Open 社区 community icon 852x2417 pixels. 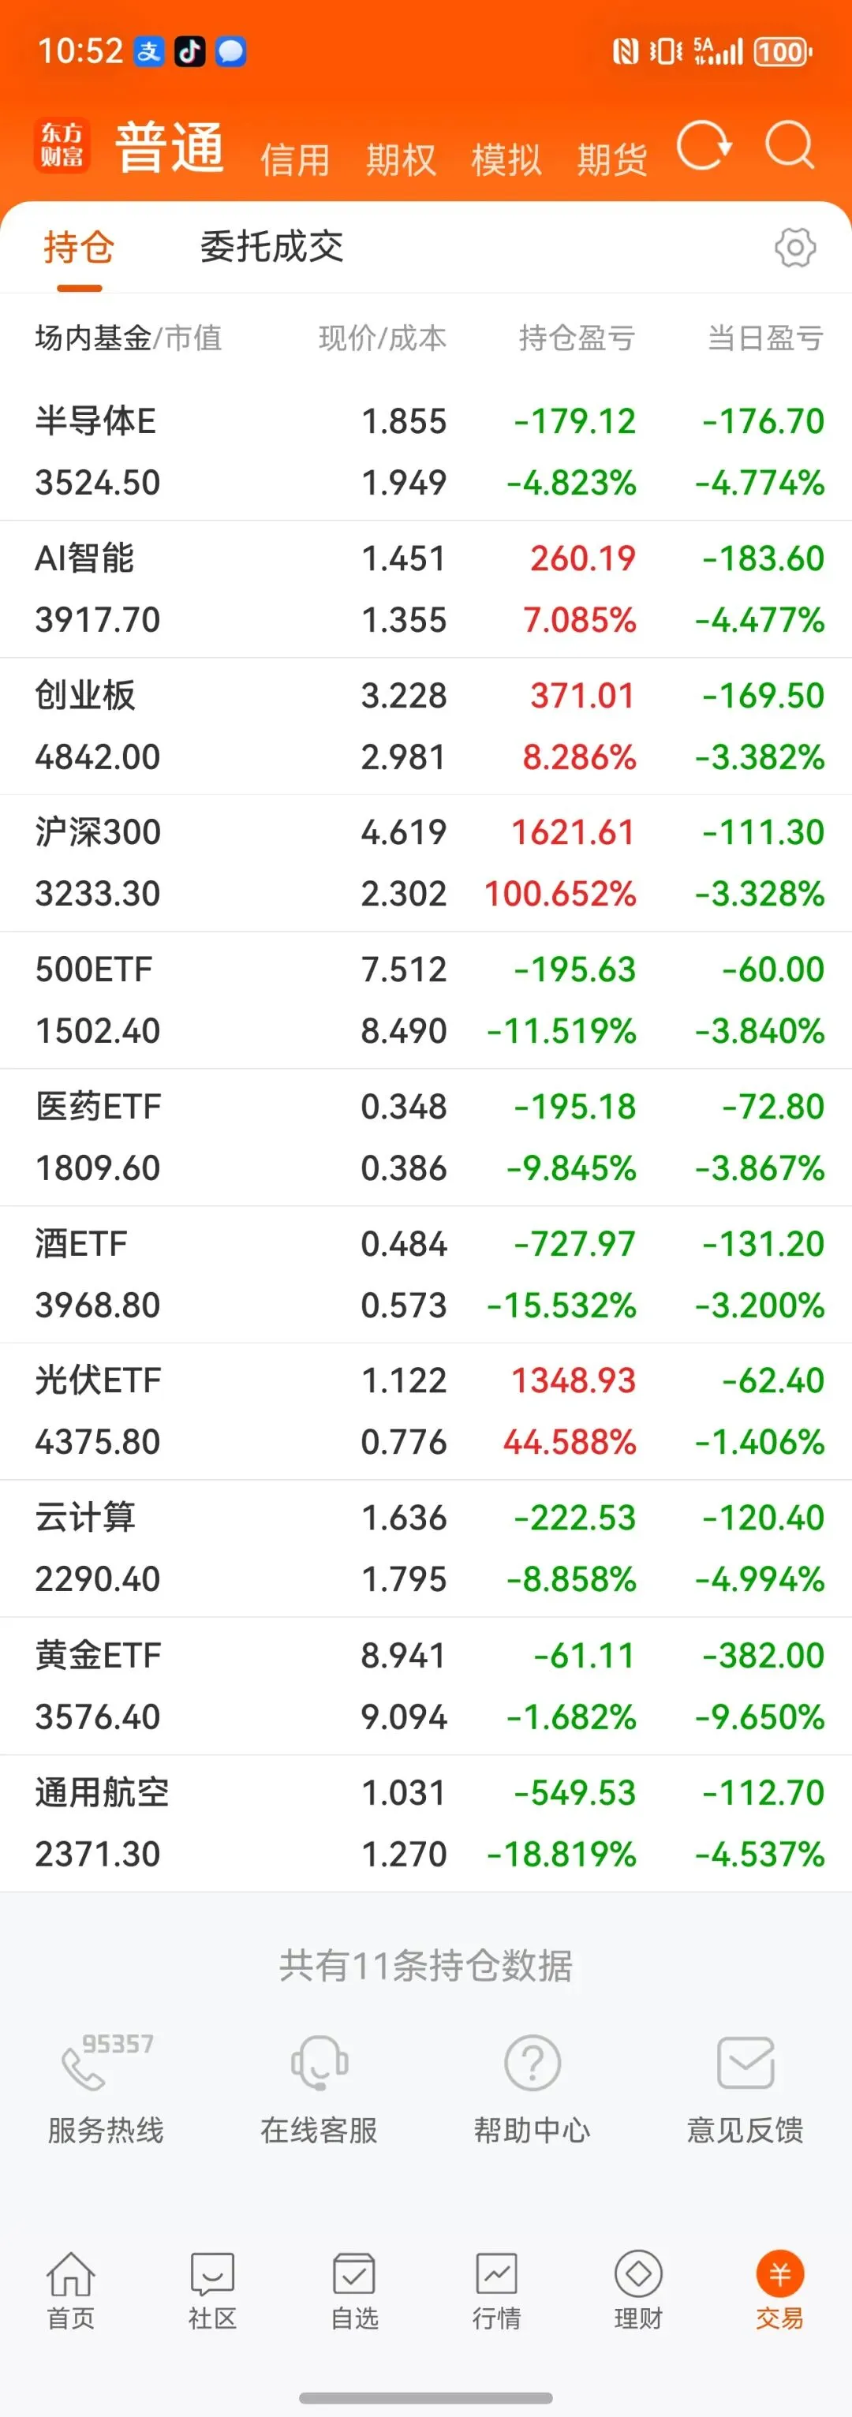[213, 2273]
